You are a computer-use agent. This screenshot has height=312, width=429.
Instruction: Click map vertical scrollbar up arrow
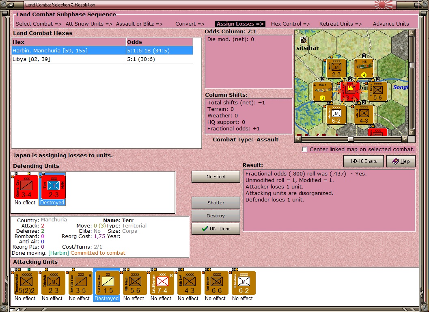coord(412,32)
